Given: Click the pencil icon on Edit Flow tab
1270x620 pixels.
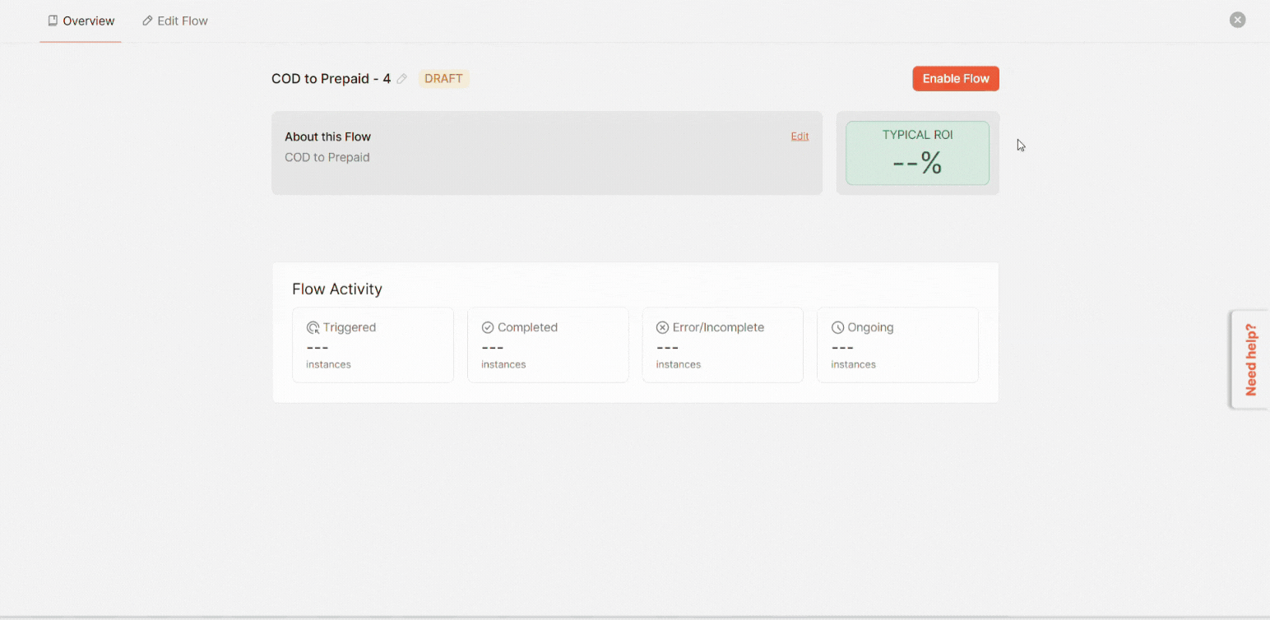Looking at the screenshot, I should pyautogui.click(x=147, y=21).
